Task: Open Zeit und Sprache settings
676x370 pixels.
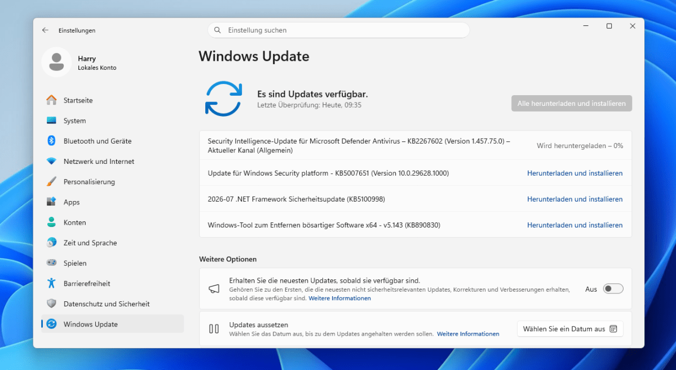Action: click(x=113, y=243)
